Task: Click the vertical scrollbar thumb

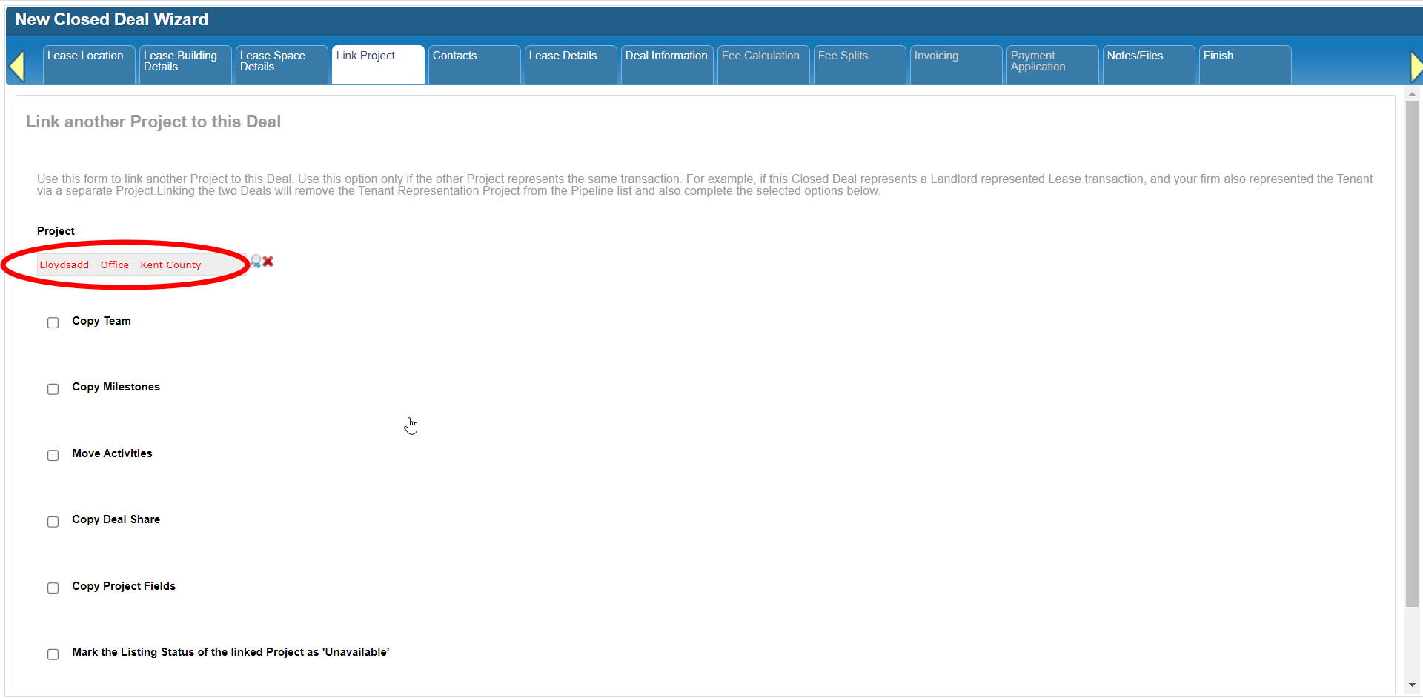Action: point(1412,348)
